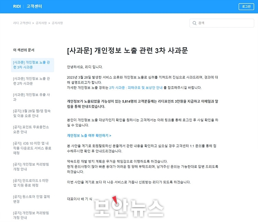Open sidebar notice 안드로이드 5 미만 앱 지원 종료
This screenshot has height=222, width=258.
click(31, 183)
